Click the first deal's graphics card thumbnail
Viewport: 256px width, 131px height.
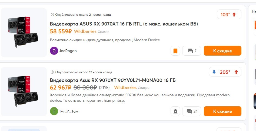[24, 33]
